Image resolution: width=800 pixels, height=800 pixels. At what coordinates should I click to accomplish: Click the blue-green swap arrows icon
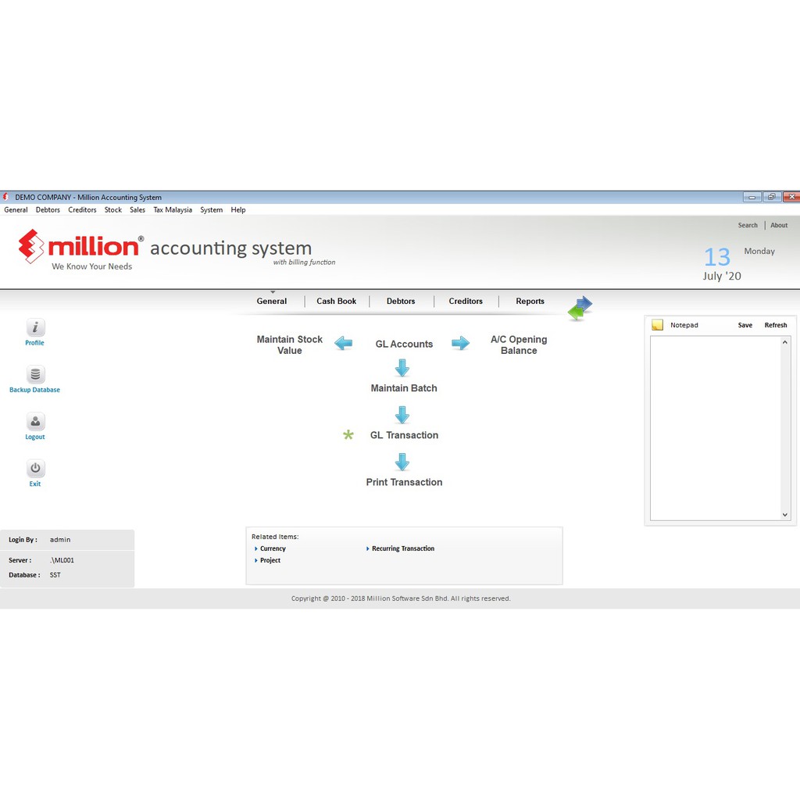580,308
